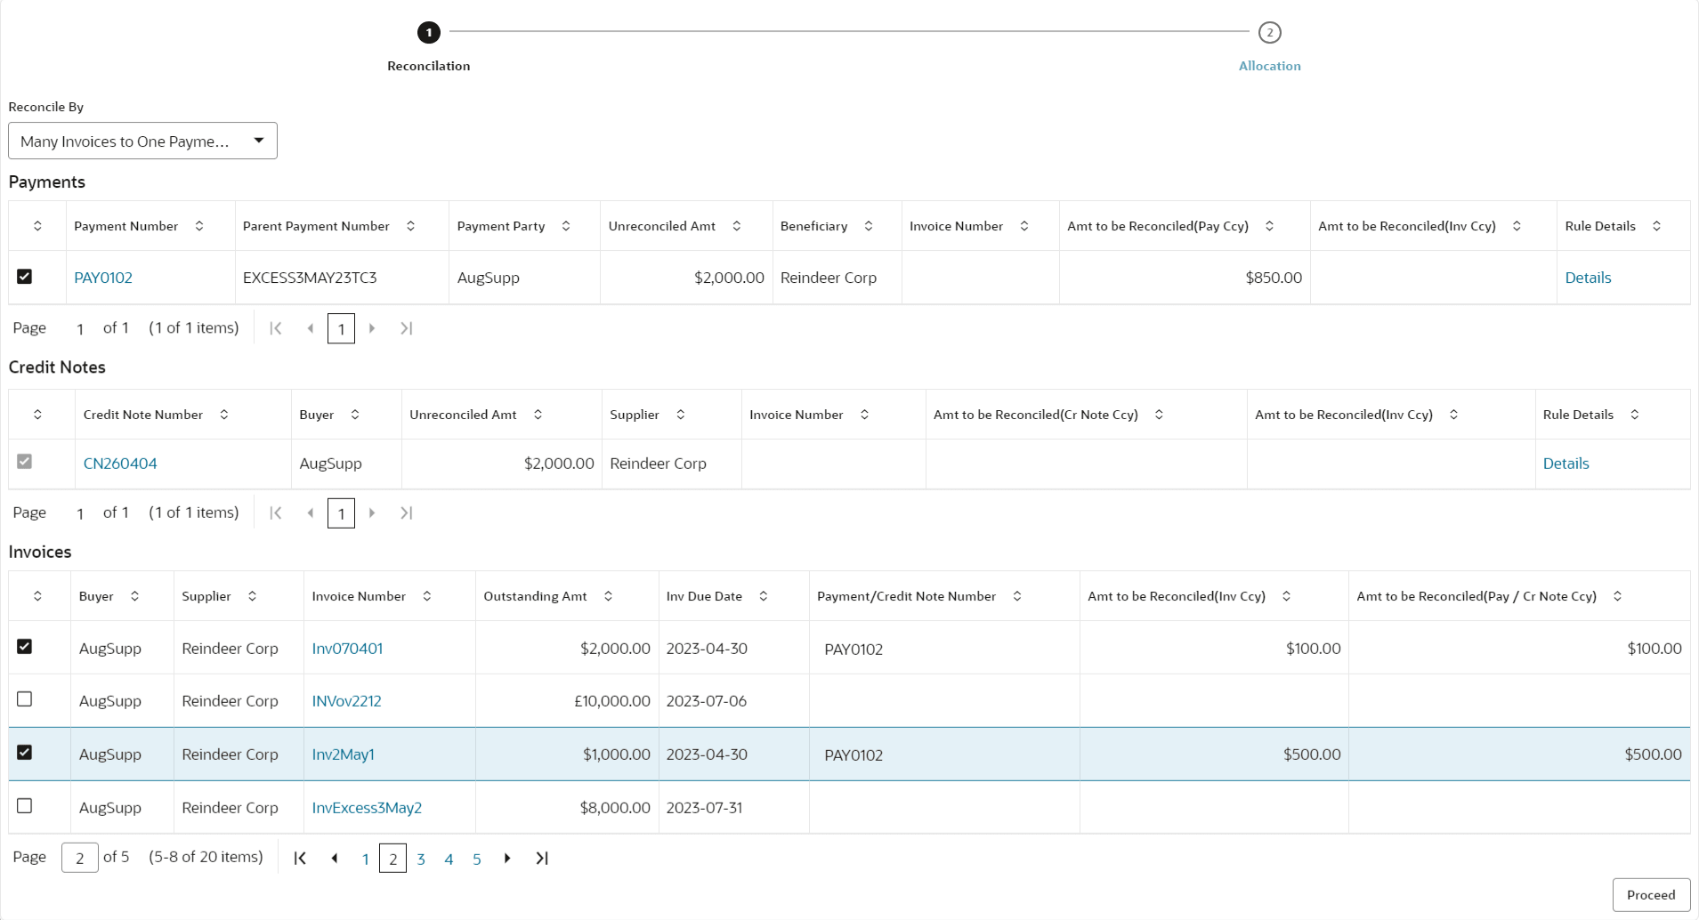Click the 2023-07-31 due date cell
This screenshot has width=1699, height=920.
point(734,808)
